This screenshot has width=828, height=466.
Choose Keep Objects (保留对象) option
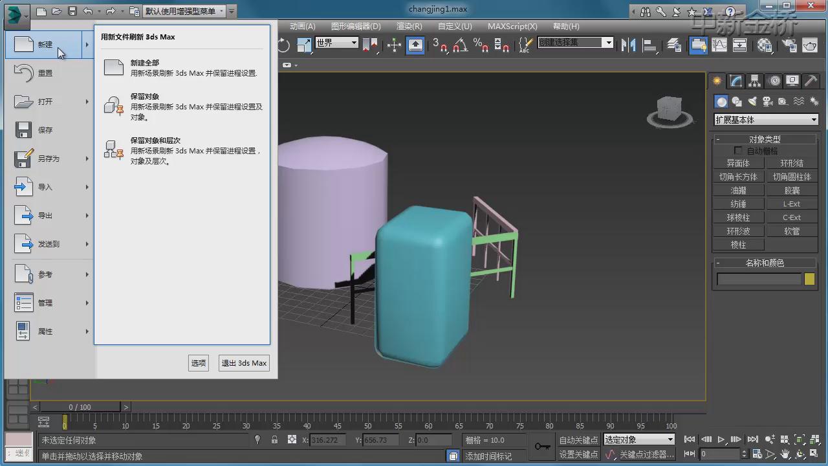pyautogui.click(x=182, y=107)
